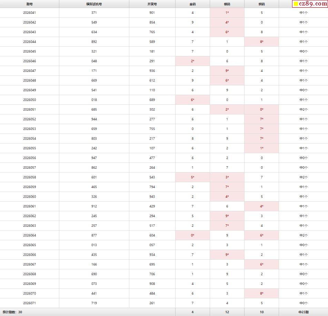Screen dimensions: 328x316
Task: Click issue number 2026071 in last row
Action: click(x=30, y=303)
